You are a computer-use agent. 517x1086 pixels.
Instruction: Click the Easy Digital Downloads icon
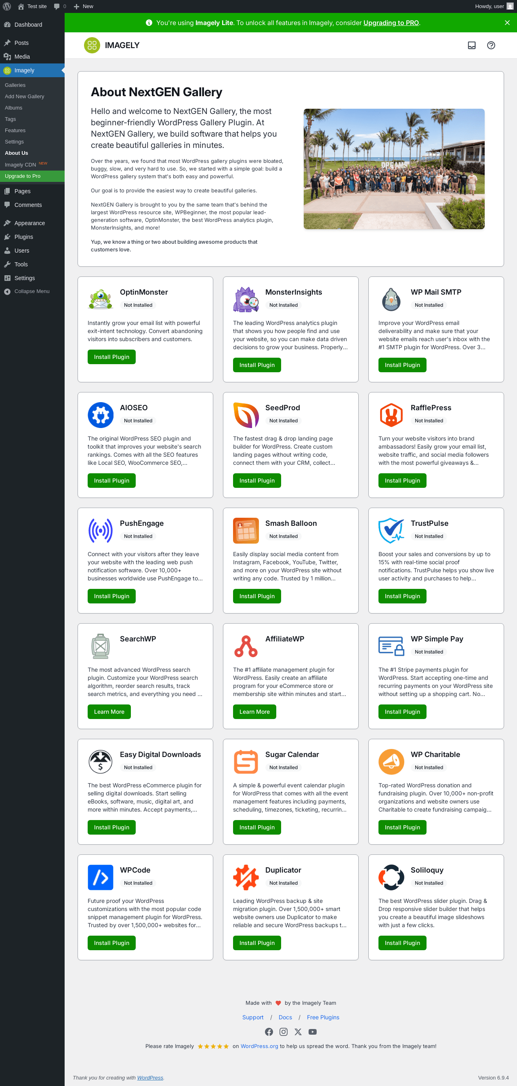click(x=101, y=761)
